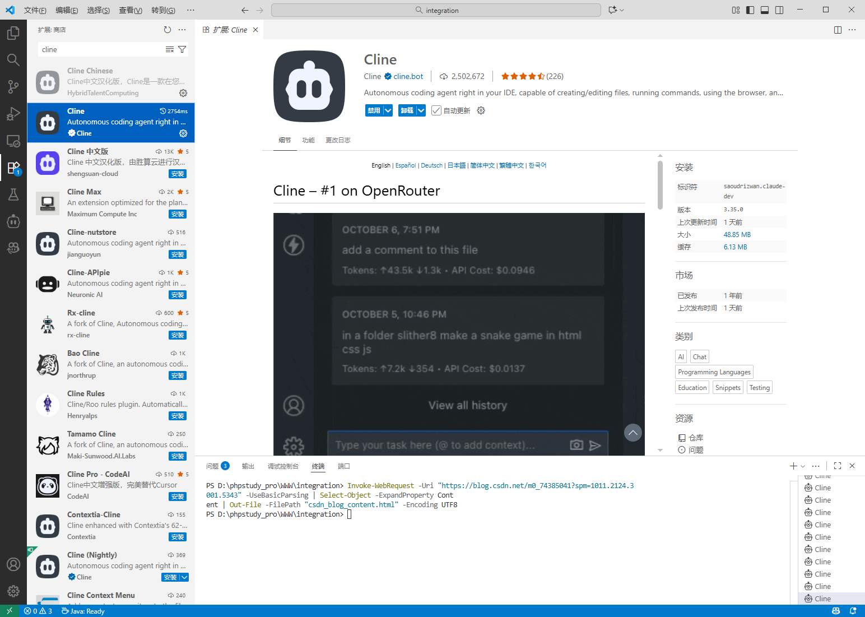Switch to the Ports panel tab
This screenshot has width=865, height=617.
343,466
